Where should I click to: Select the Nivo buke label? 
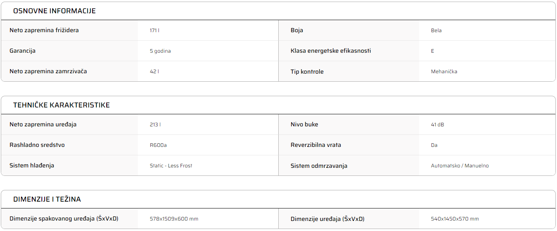click(x=304, y=124)
